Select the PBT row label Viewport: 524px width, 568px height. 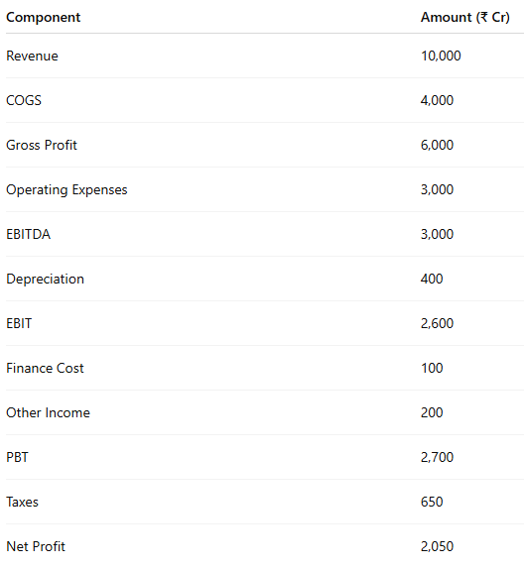coord(17,457)
